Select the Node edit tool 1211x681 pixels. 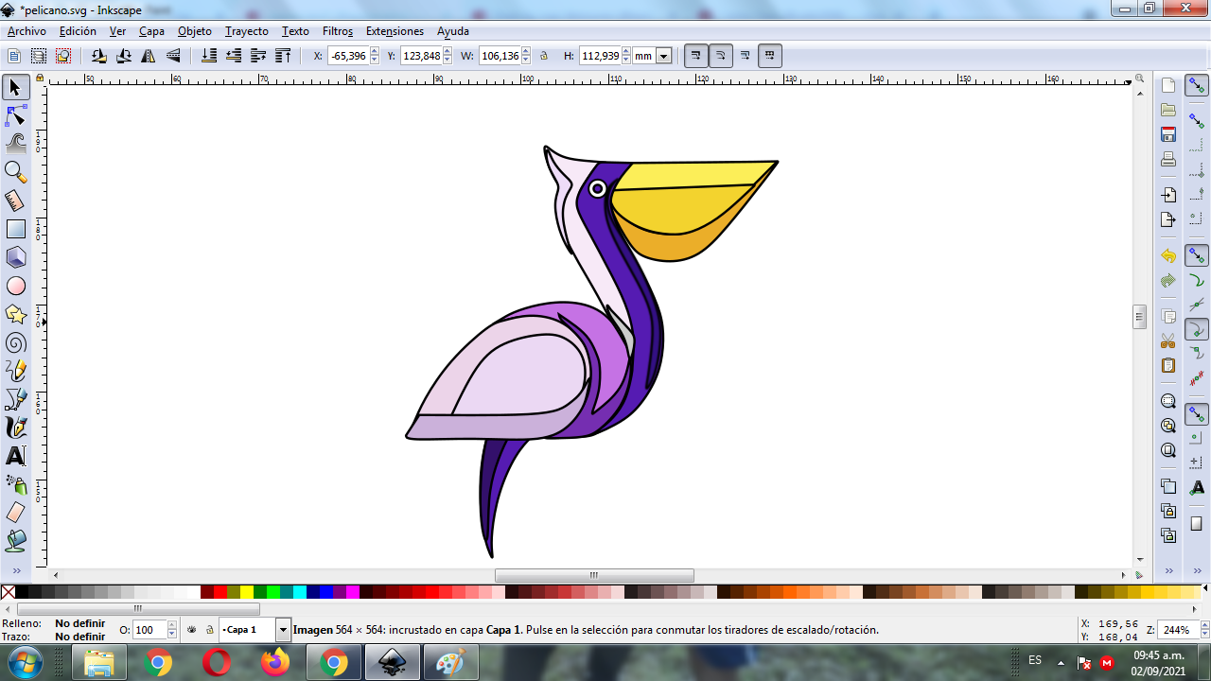pos(15,116)
